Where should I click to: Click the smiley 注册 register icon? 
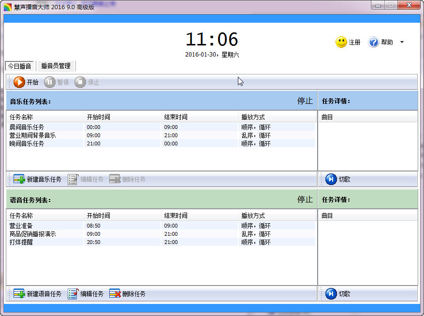[341, 43]
